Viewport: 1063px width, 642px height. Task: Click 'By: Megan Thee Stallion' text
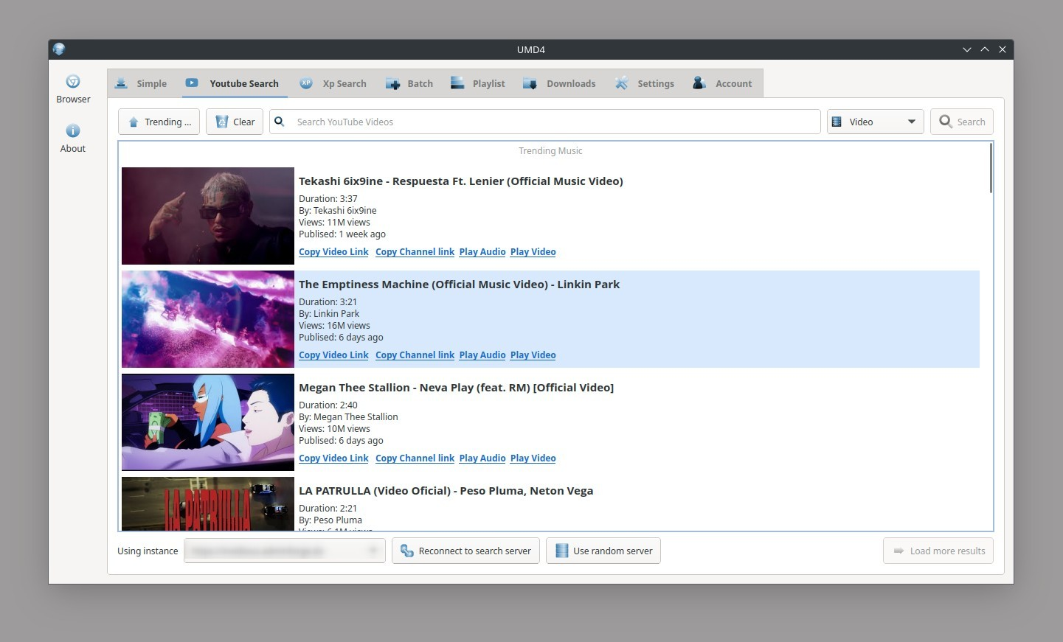pyautogui.click(x=348, y=417)
